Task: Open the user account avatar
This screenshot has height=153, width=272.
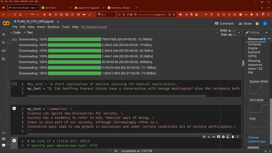Action: 265,24
